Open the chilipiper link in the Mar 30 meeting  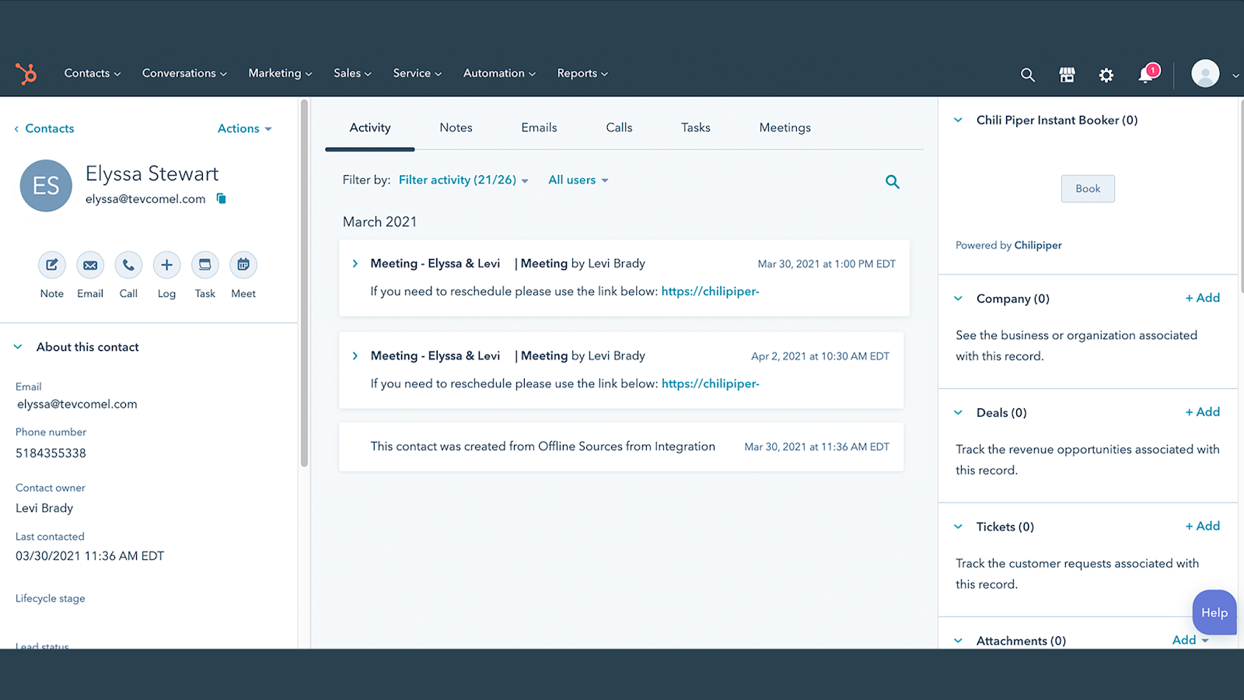pos(710,292)
